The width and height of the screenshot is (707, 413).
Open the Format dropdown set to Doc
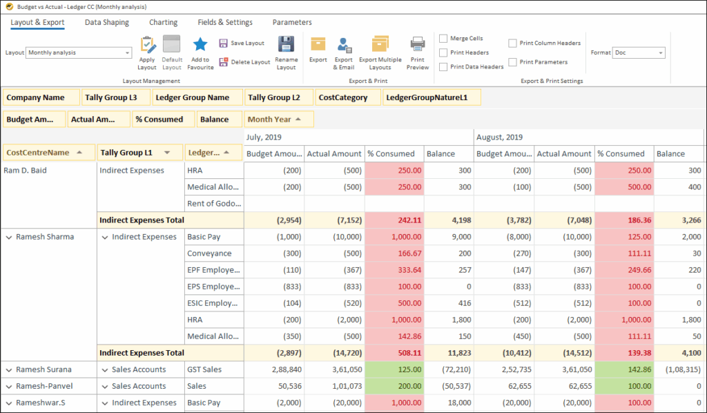pyautogui.click(x=637, y=52)
